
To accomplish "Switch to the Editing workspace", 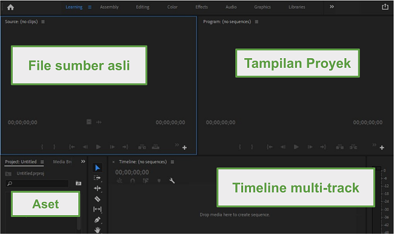I will tap(142, 7).
